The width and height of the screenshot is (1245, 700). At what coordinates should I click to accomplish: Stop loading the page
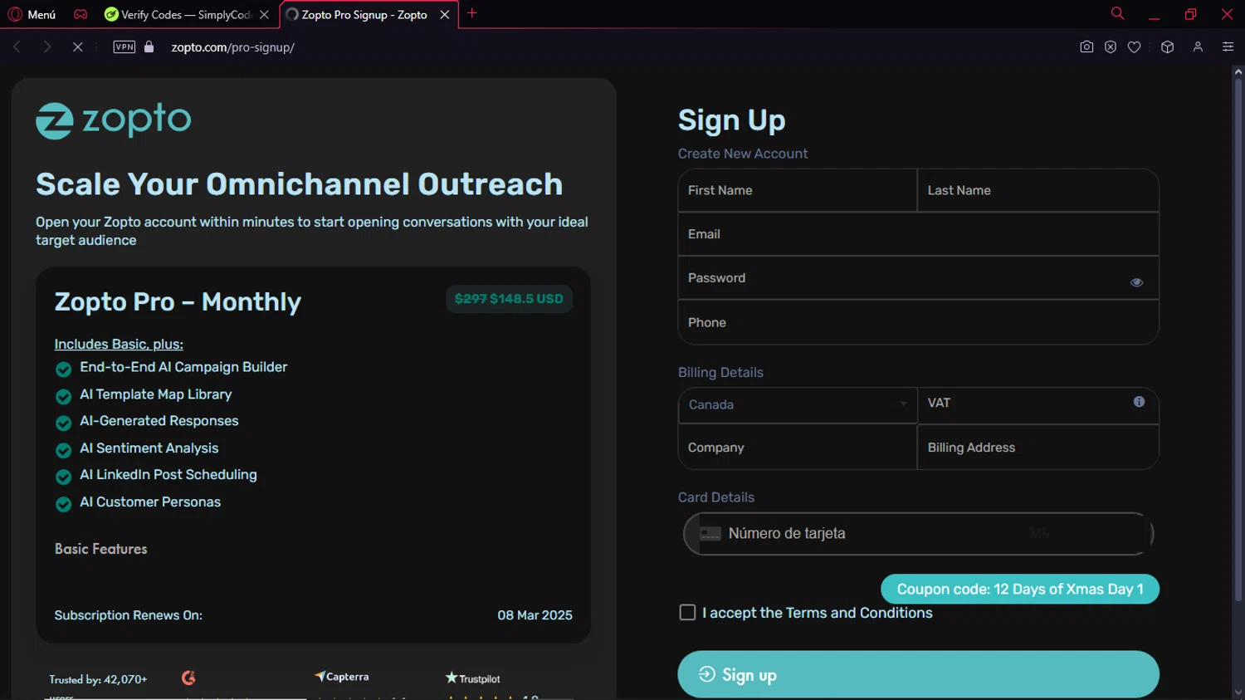[x=77, y=47]
